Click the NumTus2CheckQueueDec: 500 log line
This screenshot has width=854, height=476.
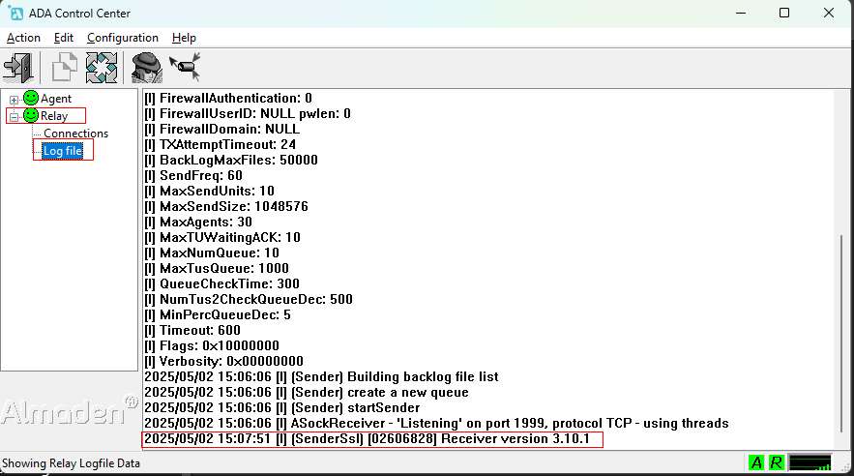249,299
